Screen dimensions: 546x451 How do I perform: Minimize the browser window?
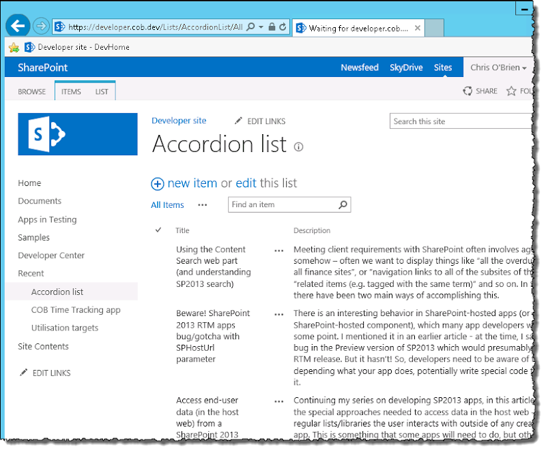(x=523, y=9)
